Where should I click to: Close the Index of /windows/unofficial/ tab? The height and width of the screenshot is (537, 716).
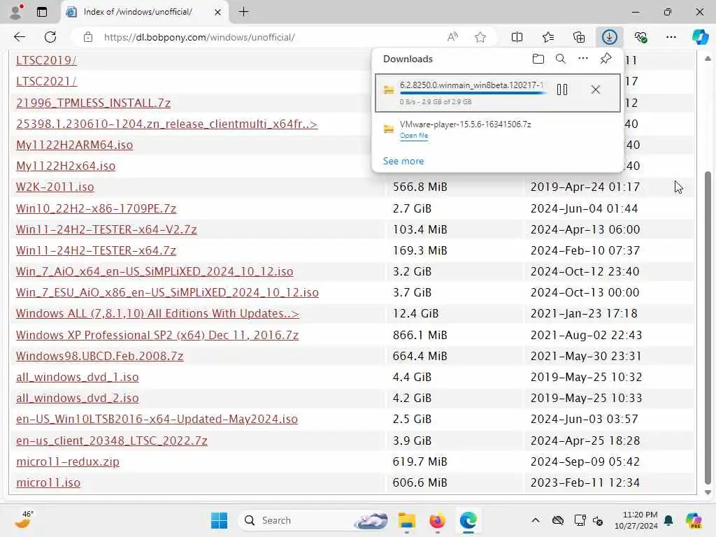click(x=218, y=13)
